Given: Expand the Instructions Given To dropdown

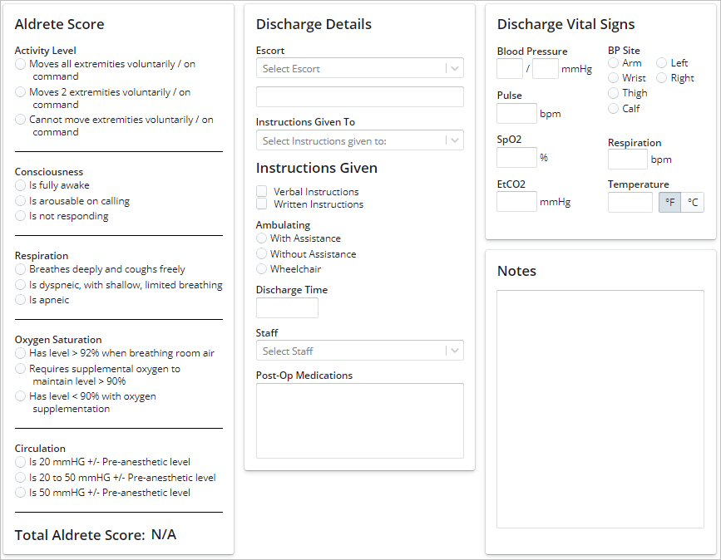Looking at the screenshot, I should [359, 141].
